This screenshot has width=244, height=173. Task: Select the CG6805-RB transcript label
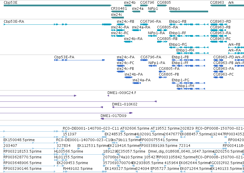coord(167,39)
